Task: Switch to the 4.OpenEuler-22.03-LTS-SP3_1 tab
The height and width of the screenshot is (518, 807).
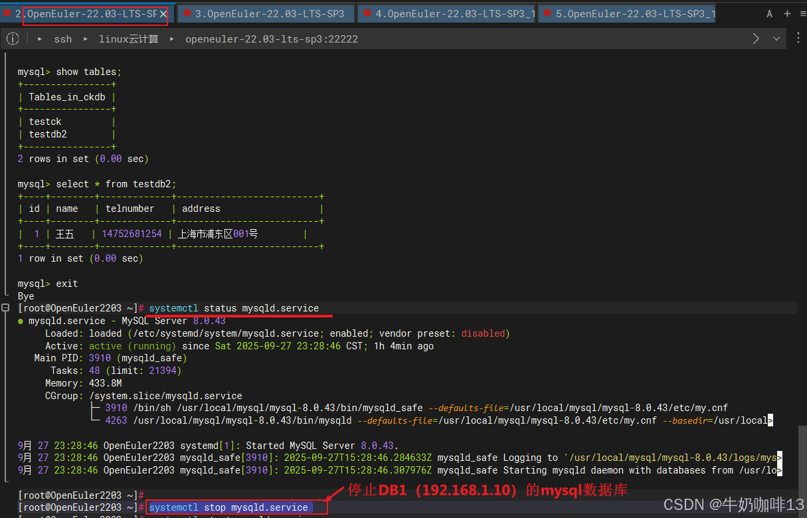Action: 447,14
